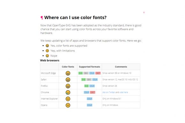Image resolution: width=185 pixels, height=123 pixels.
Task: Click the 'Comments' column header
Action: point(121,67)
